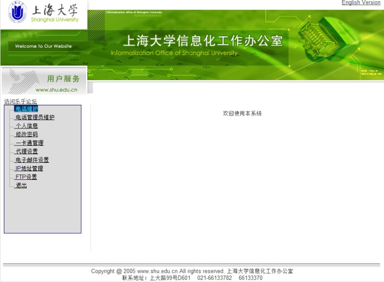Click the Welcome to Our Website banner text

pyautogui.click(x=43, y=46)
